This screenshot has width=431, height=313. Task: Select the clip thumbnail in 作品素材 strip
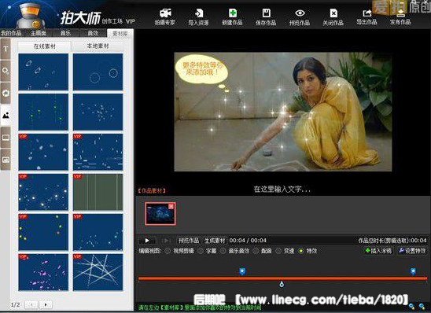click(x=160, y=214)
